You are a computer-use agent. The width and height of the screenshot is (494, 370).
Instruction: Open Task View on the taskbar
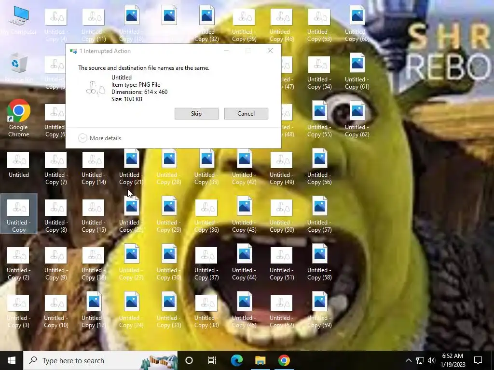212,360
